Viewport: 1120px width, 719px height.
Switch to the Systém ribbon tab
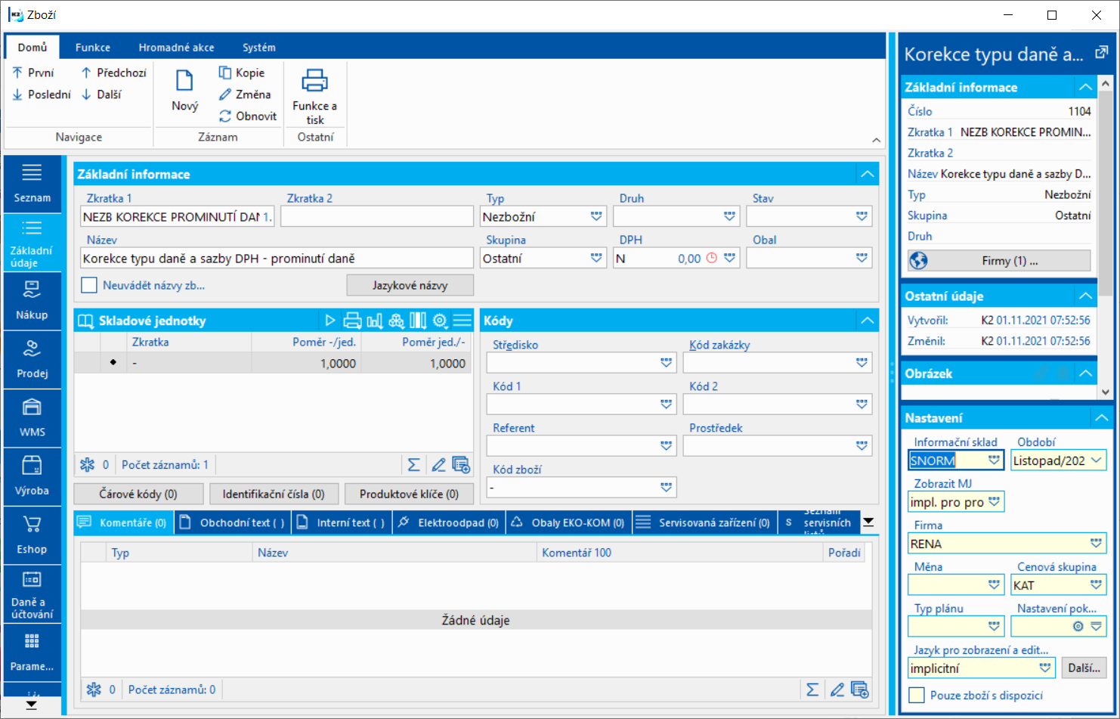click(x=259, y=47)
